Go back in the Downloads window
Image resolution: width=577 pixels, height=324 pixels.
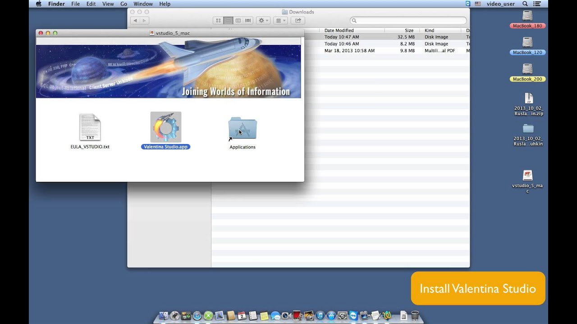pos(135,20)
